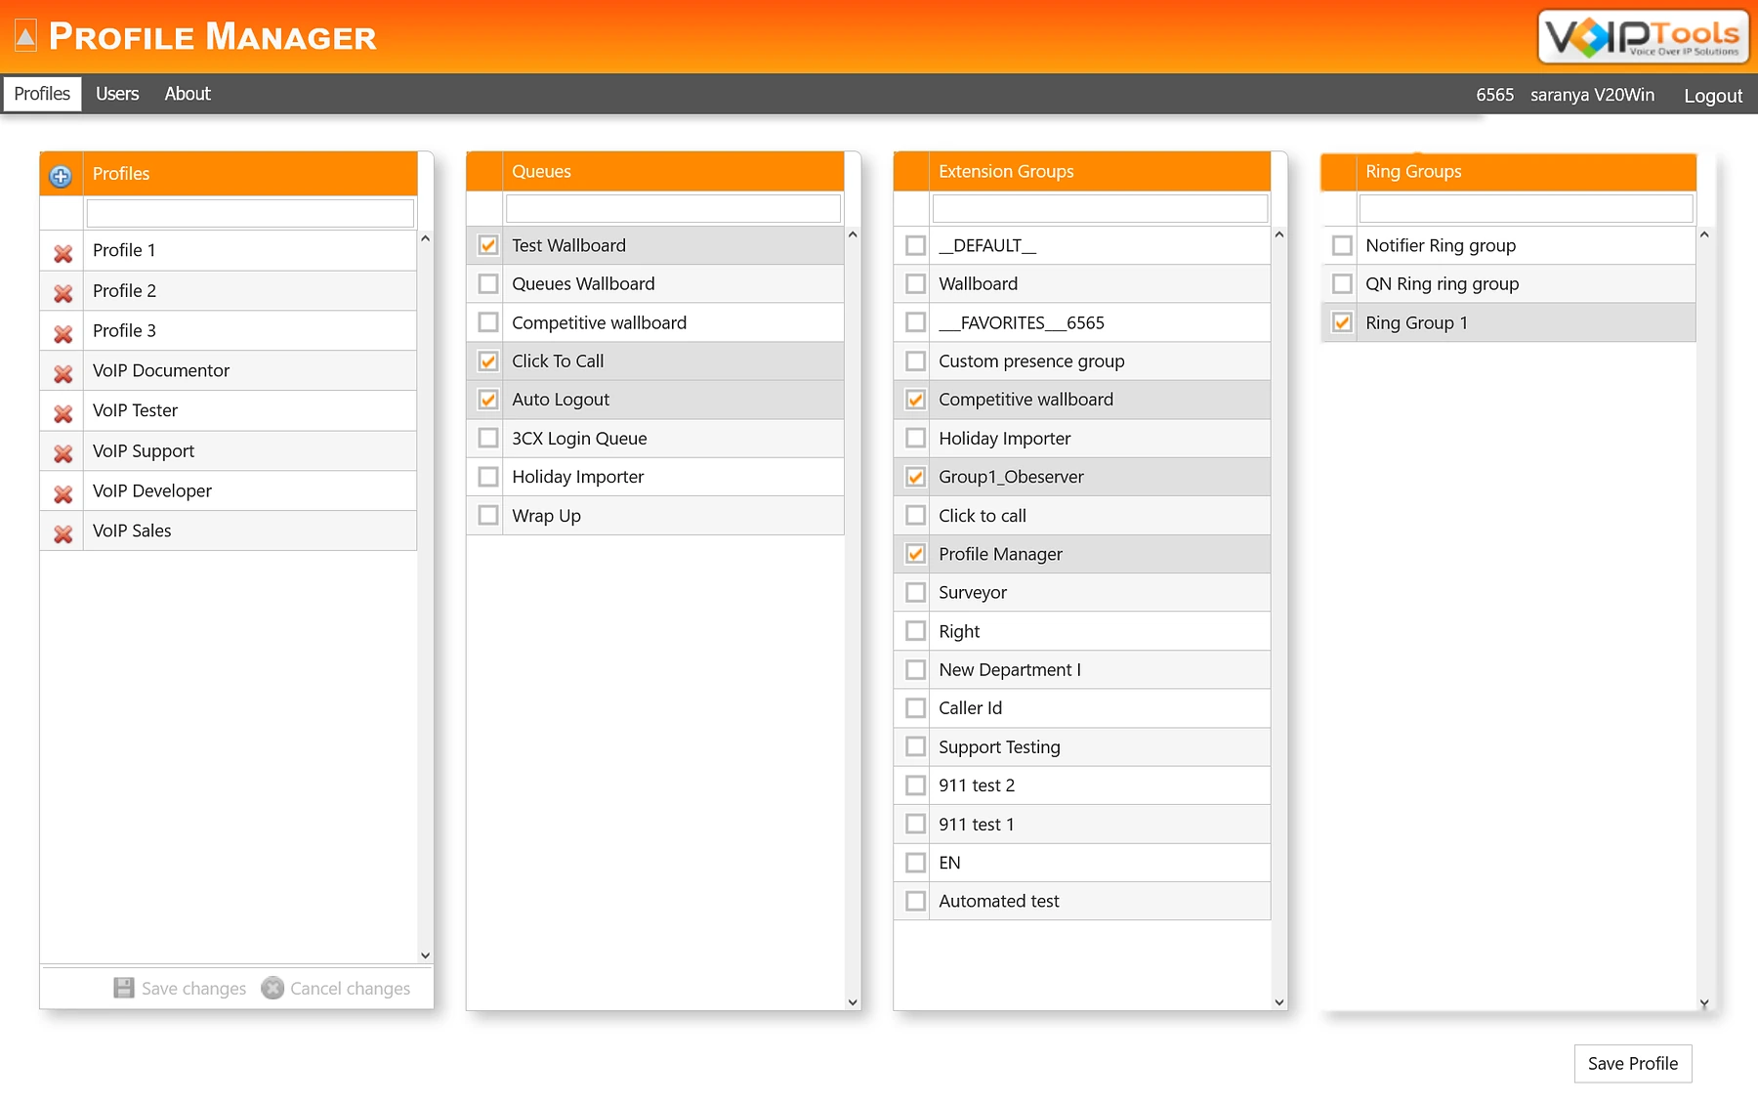Click the Cancel changes circle icon
The height and width of the screenshot is (1104, 1758).
tap(272, 988)
